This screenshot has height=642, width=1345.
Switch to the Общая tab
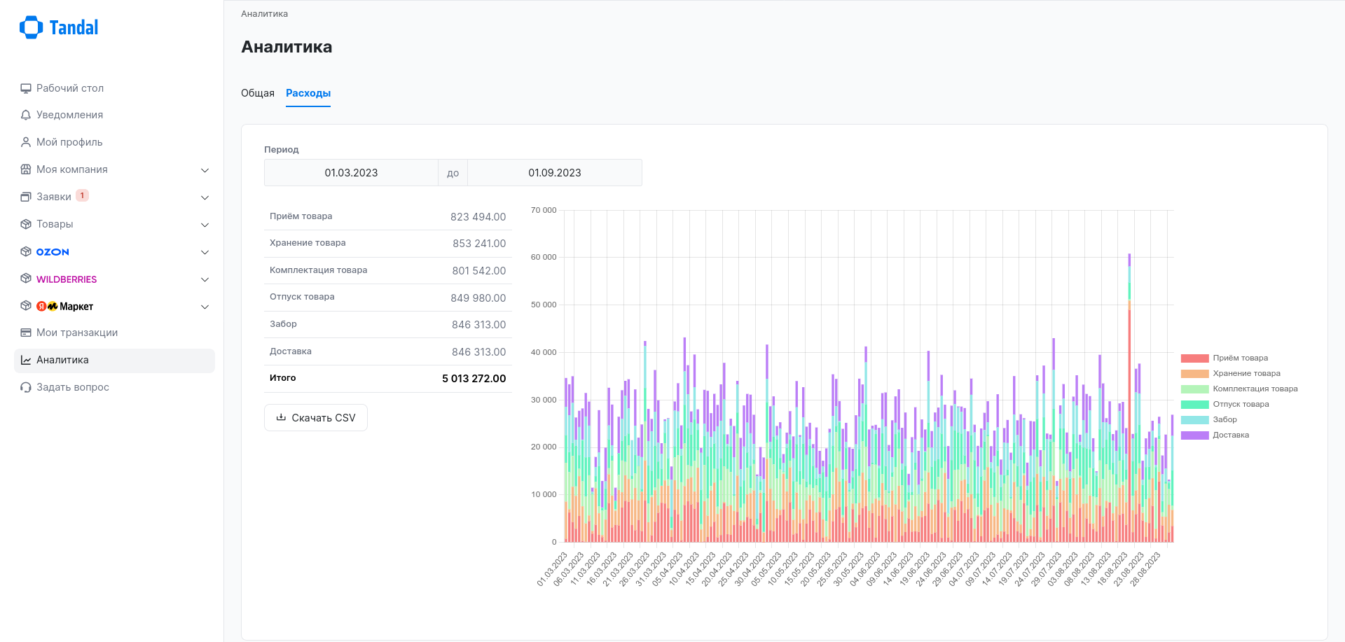258,93
